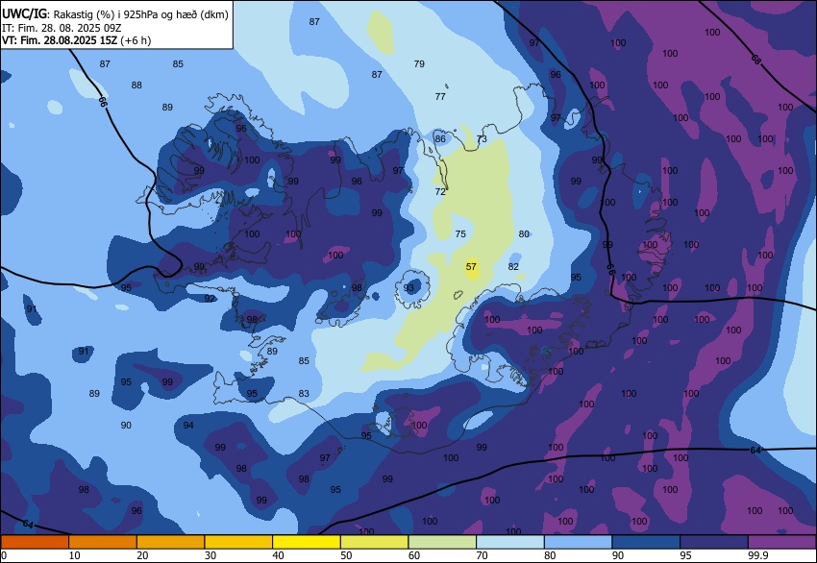
Task: Select the '77' humidity value on the map
Action: [440, 96]
